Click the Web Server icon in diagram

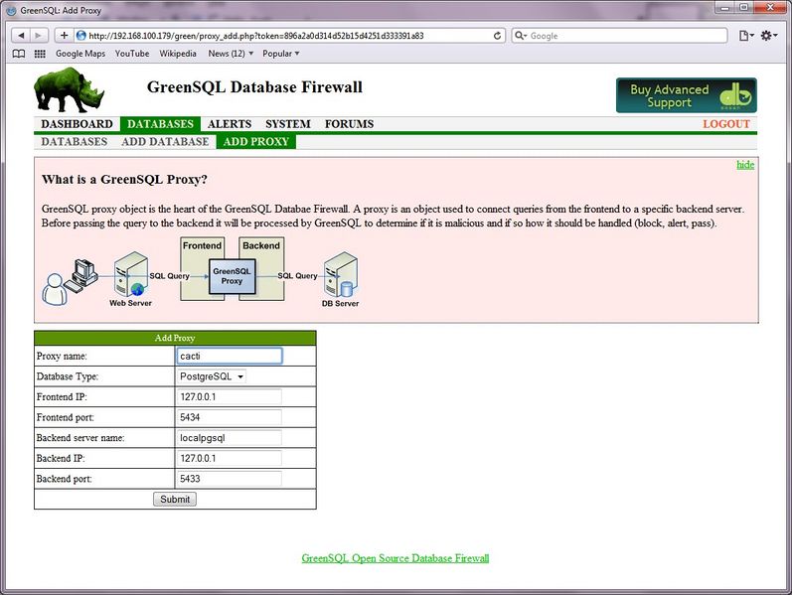click(130, 275)
